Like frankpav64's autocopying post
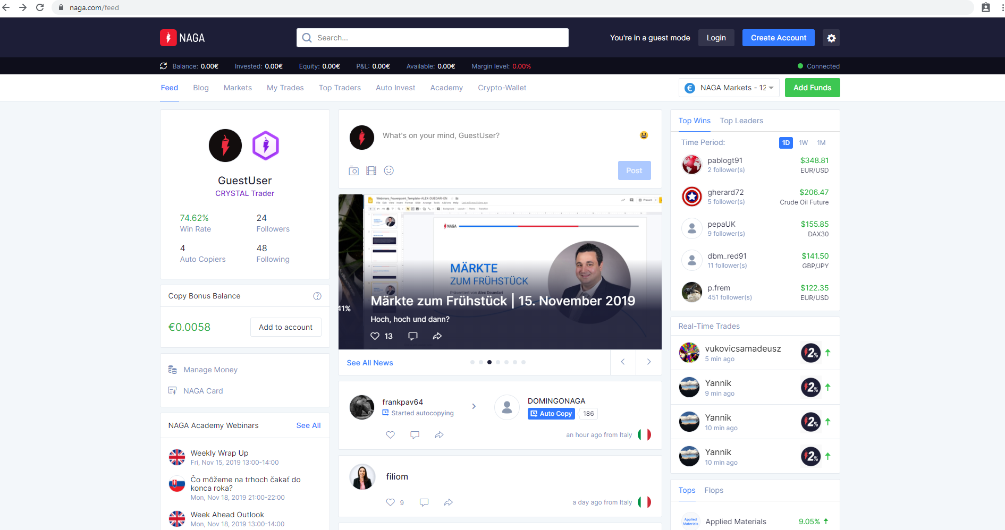Image resolution: width=1005 pixels, height=530 pixels. coord(391,435)
